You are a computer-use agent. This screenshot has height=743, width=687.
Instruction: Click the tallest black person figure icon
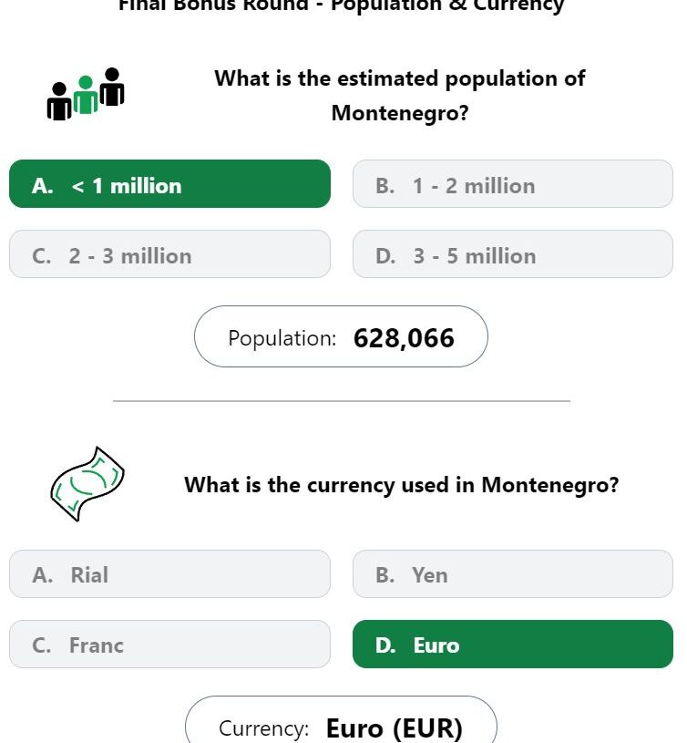coord(112,87)
